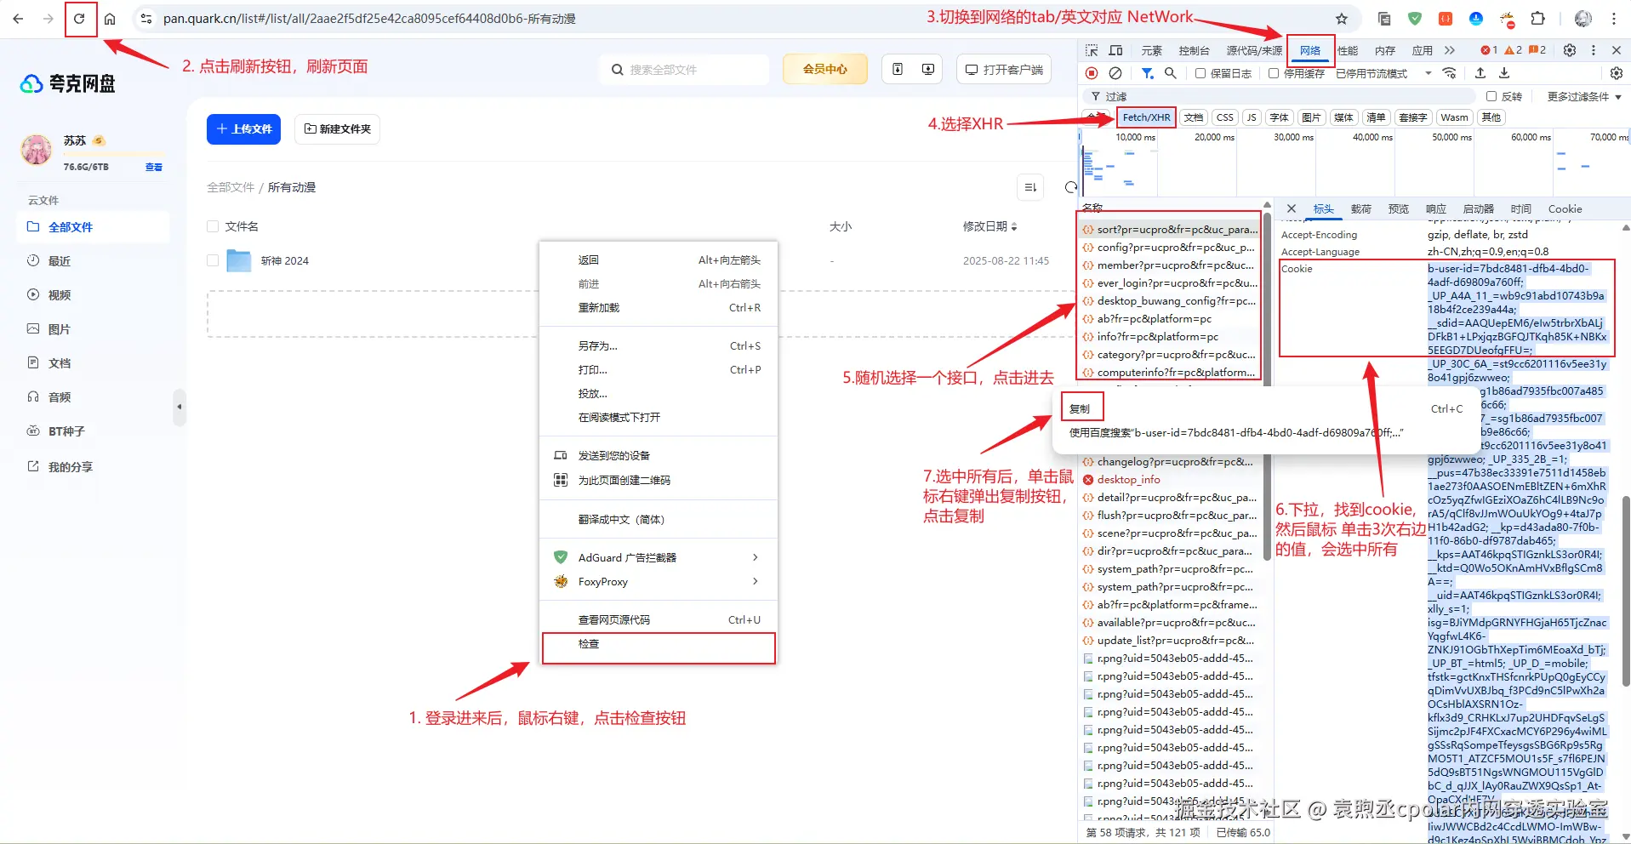1631x844 pixels.
Task: Choose 检查 in the context menu
Action: tap(659, 644)
